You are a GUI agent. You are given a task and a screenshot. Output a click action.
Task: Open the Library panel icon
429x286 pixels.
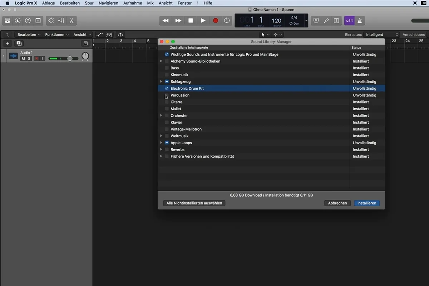coord(8,20)
